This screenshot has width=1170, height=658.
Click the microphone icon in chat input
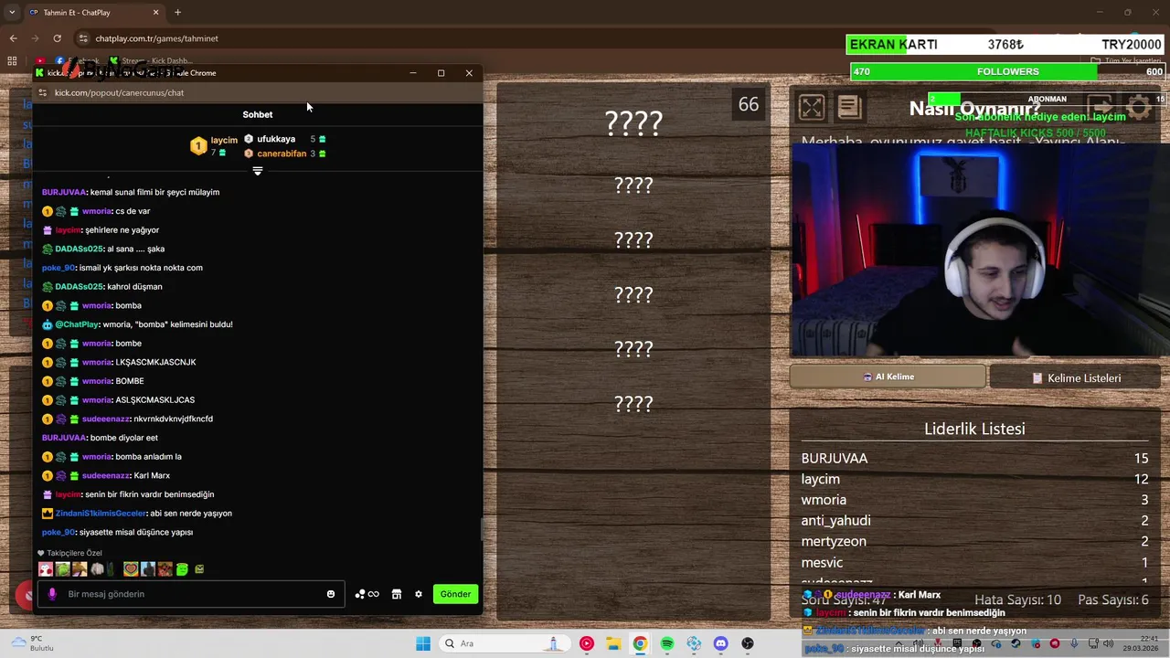tap(52, 594)
